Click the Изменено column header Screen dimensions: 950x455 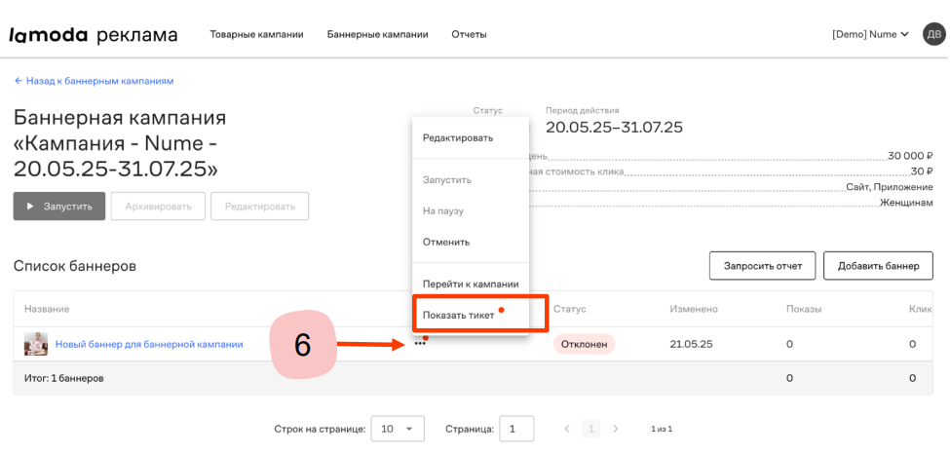point(694,309)
